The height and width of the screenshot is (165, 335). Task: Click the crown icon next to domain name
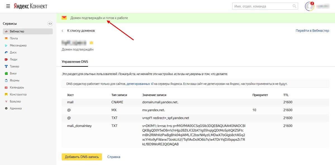[x=91, y=43]
